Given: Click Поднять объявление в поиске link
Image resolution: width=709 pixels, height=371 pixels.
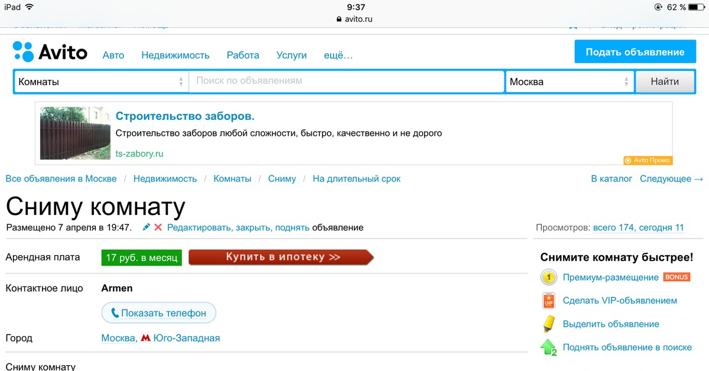Looking at the screenshot, I should point(627,347).
